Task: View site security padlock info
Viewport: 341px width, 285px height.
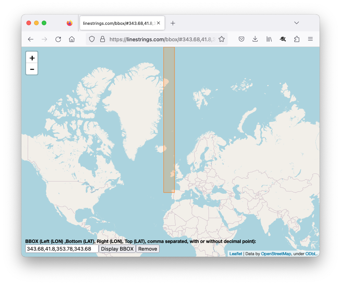Action: (102, 39)
